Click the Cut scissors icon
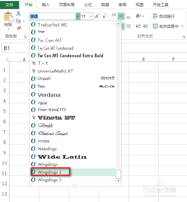The image size is (187, 202). pos(19,14)
